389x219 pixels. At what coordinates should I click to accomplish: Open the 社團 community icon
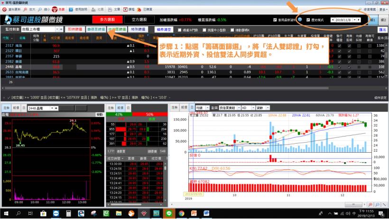tap(93, 9)
